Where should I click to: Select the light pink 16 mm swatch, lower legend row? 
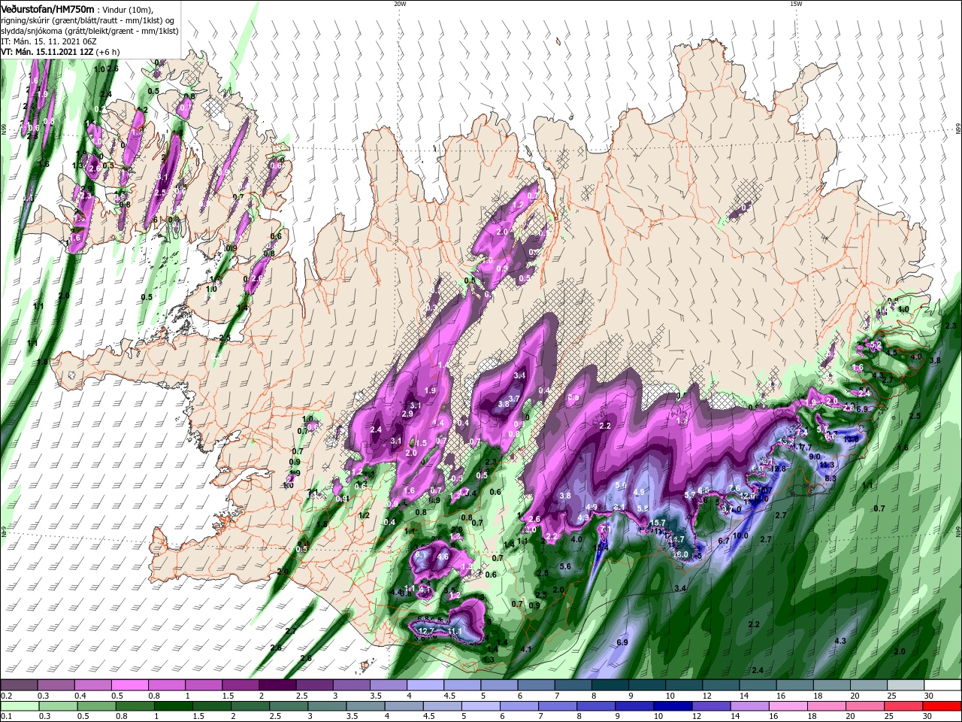tap(788, 706)
